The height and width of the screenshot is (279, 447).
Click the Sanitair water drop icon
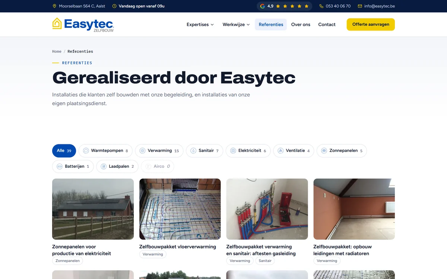(193, 151)
